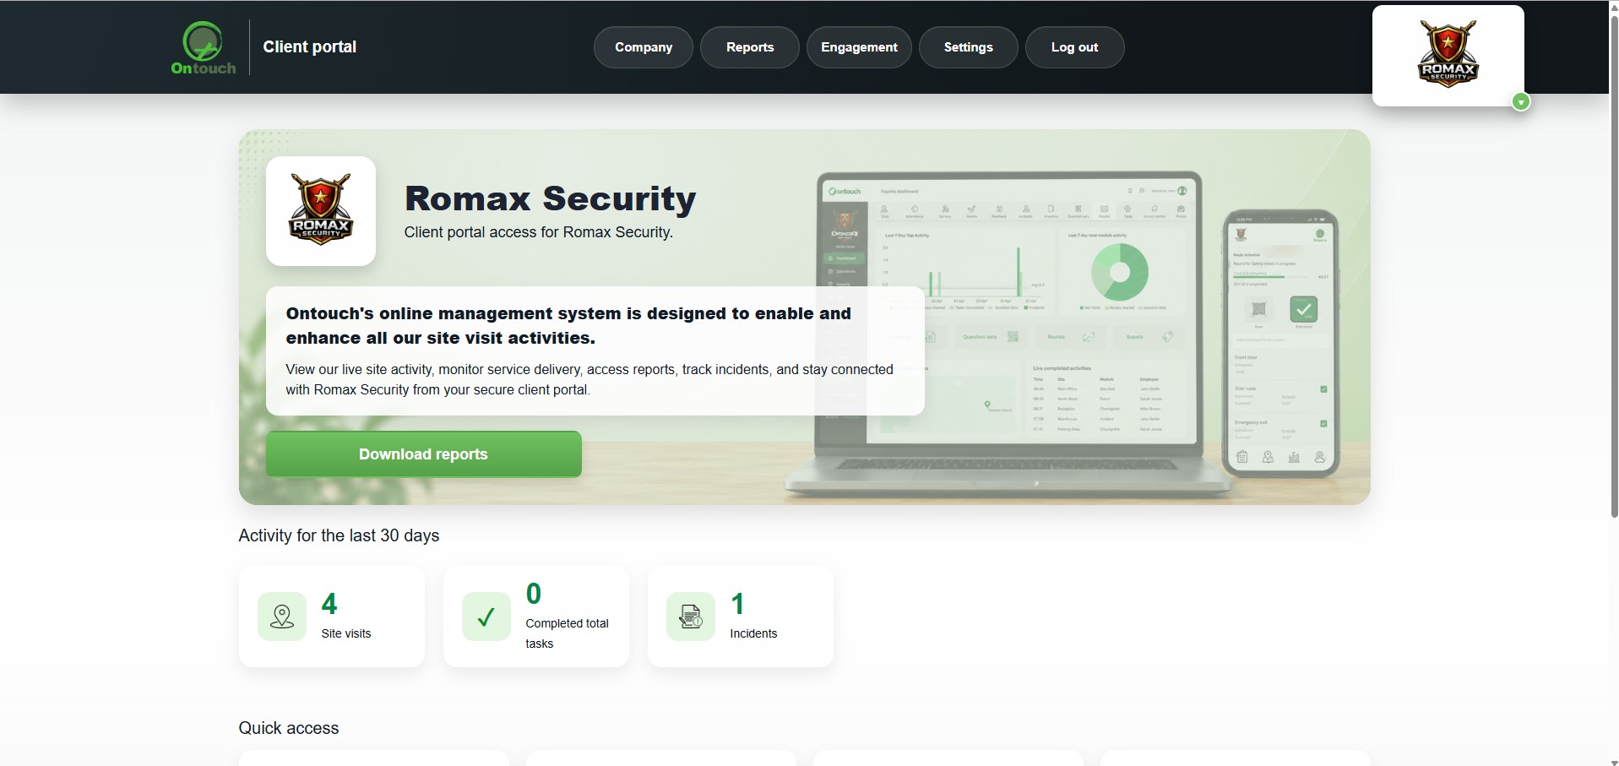The image size is (1619, 766).
Task: Click the Romax Security logo in banner
Action: coord(321,210)
